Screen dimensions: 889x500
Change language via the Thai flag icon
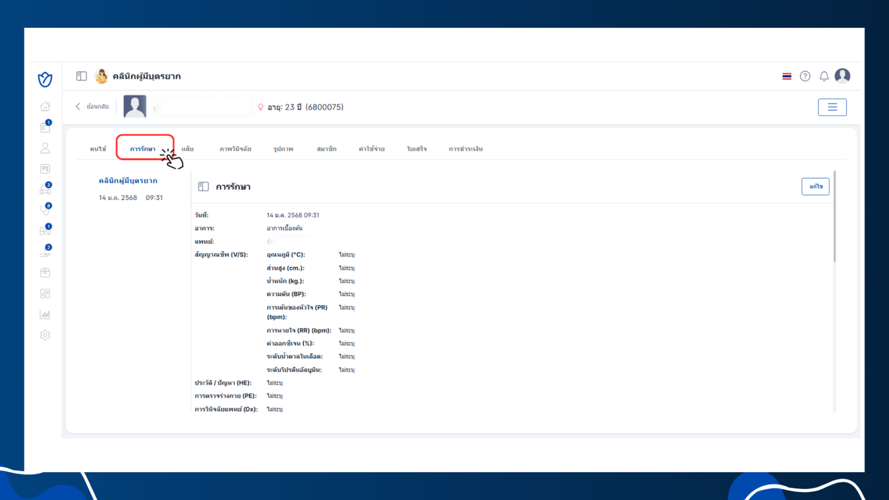787,76
